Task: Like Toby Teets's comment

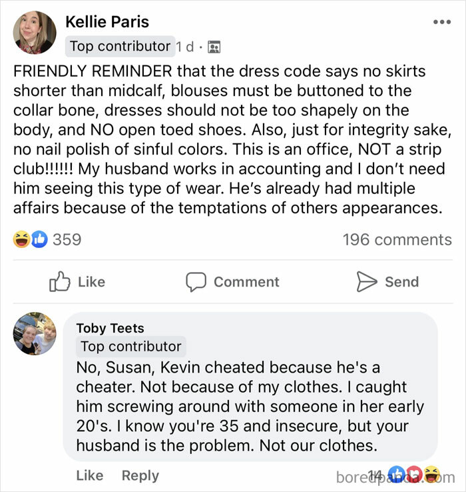Action: click(89, 475)
